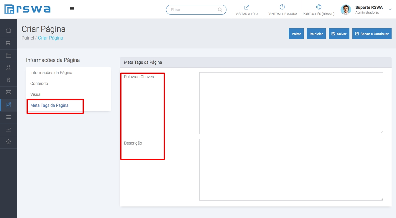The image size is (396, 218).
Task: Open the home dashboard sidebar icon
Action: click(x=9, y=30)
